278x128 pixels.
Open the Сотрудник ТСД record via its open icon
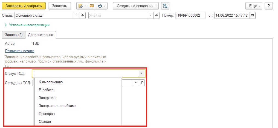coord(142,83)
